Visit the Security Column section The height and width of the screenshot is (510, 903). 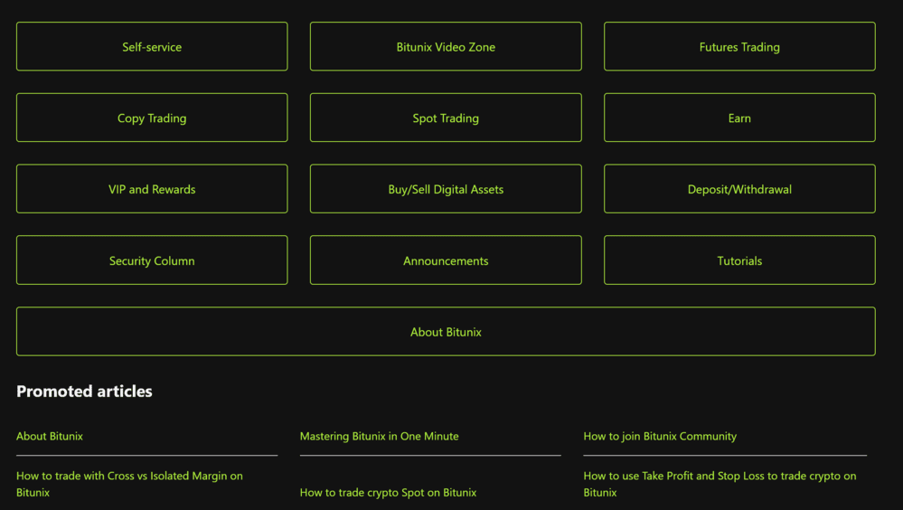pos(152,261)
